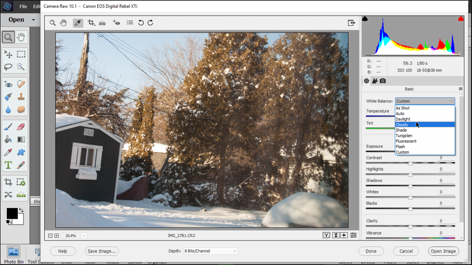Click the Blacks slider handle
Image resolution: width=472 pixels, height=265 pixels.
[410, 209]
